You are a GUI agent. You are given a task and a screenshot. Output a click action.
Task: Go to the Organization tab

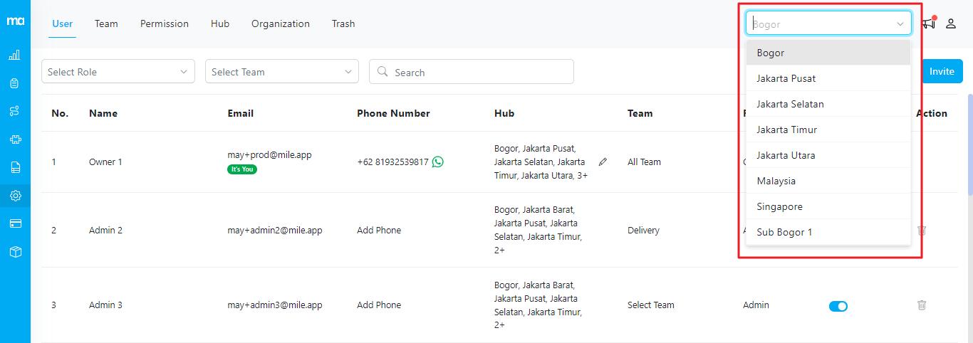point(281,23)
